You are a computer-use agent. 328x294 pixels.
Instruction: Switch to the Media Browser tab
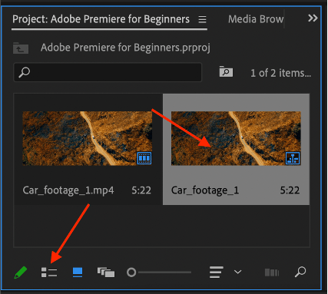(256, 19)
